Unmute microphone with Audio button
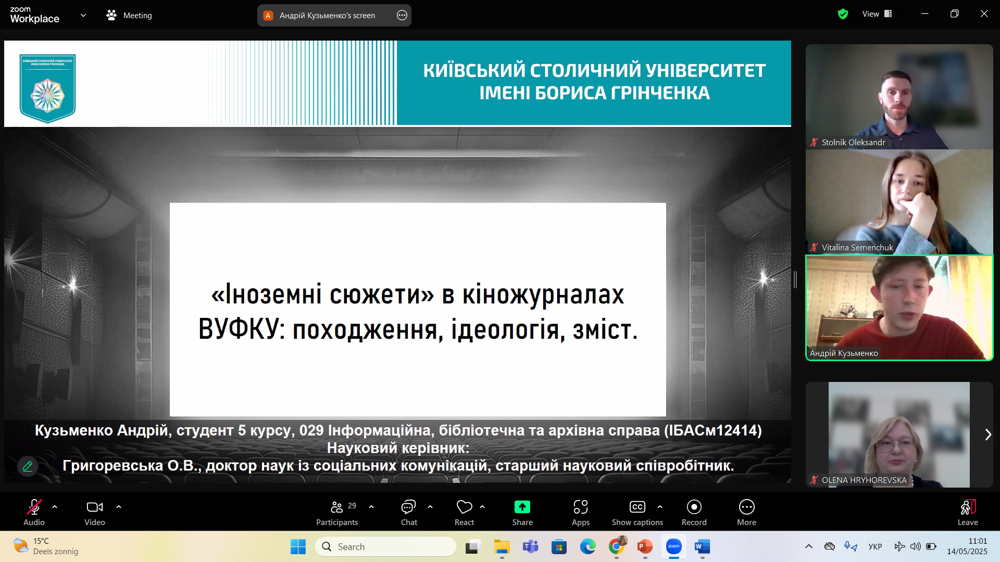Viewport: 1000px width, 562px height. [x=34, y=507]
